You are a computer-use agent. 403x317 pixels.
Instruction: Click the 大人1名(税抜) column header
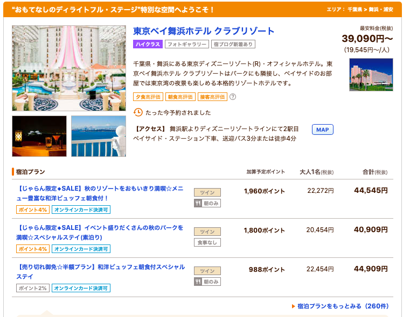point(317,172)
